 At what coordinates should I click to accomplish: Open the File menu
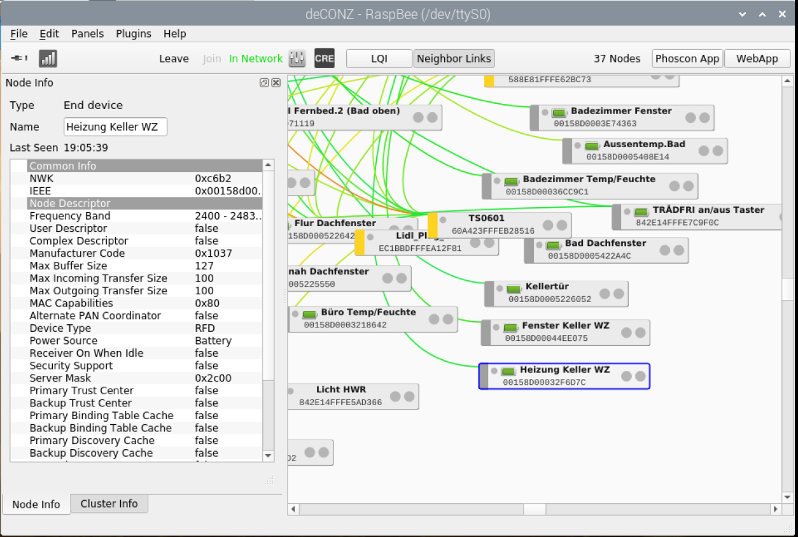19,34
